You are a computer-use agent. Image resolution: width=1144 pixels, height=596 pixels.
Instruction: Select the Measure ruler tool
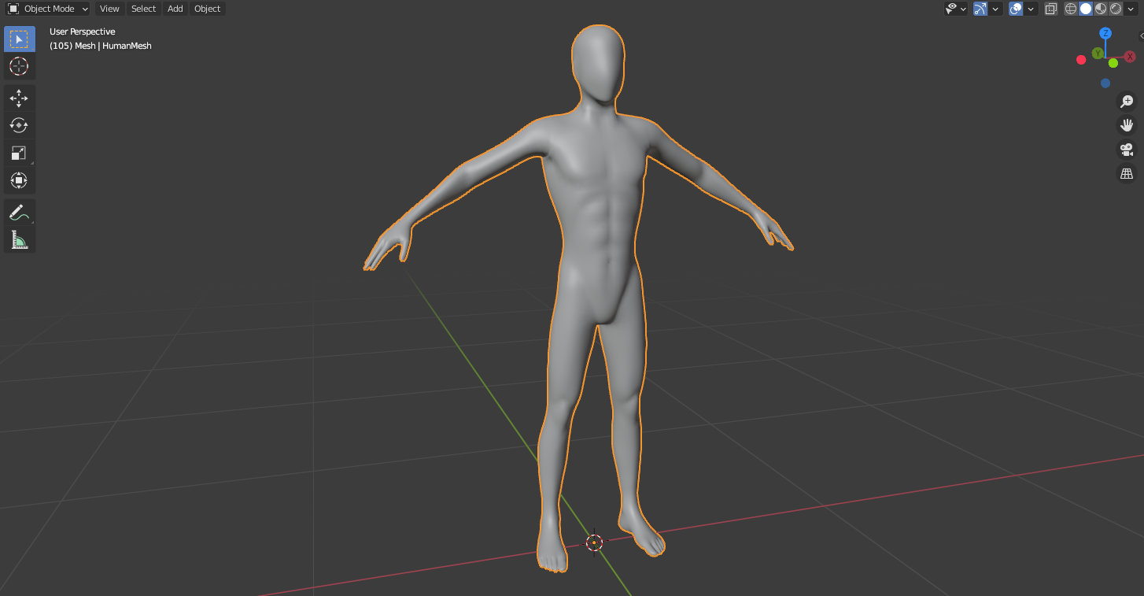point(19,240)
